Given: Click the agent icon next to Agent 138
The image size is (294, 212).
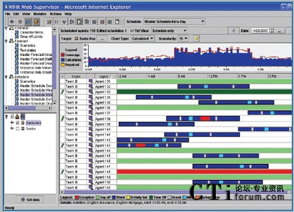Looking at the screenshot, I should click(91, 118).
